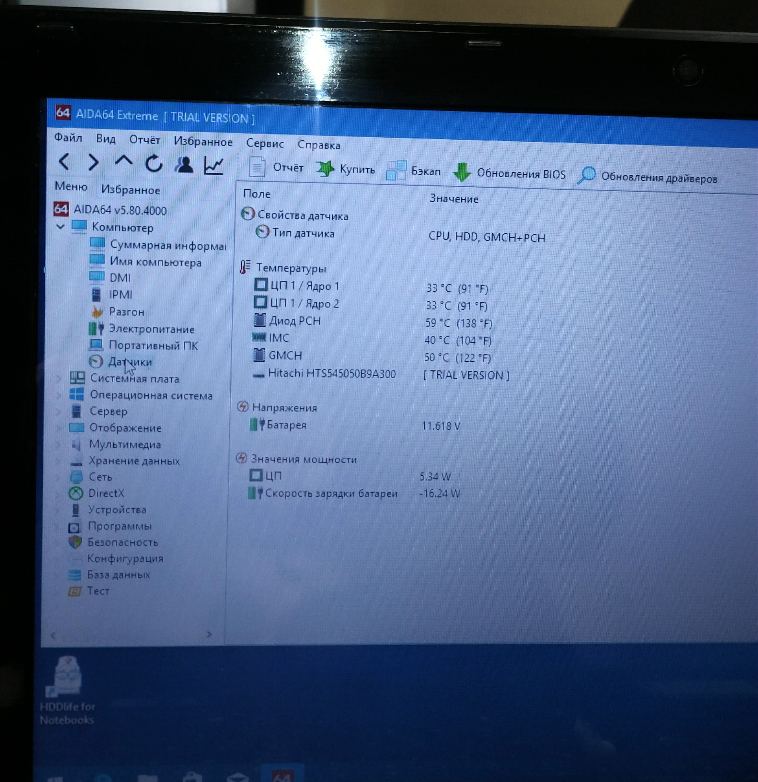Open the Сервис menu
758x782 pixels.
[265, 143]
